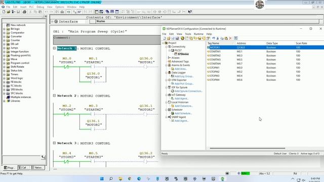Expand Bit logic folder in elements catalog
The width and height of the screenshot is (324, 182).
pyautogui.click(x=4, y=29)
